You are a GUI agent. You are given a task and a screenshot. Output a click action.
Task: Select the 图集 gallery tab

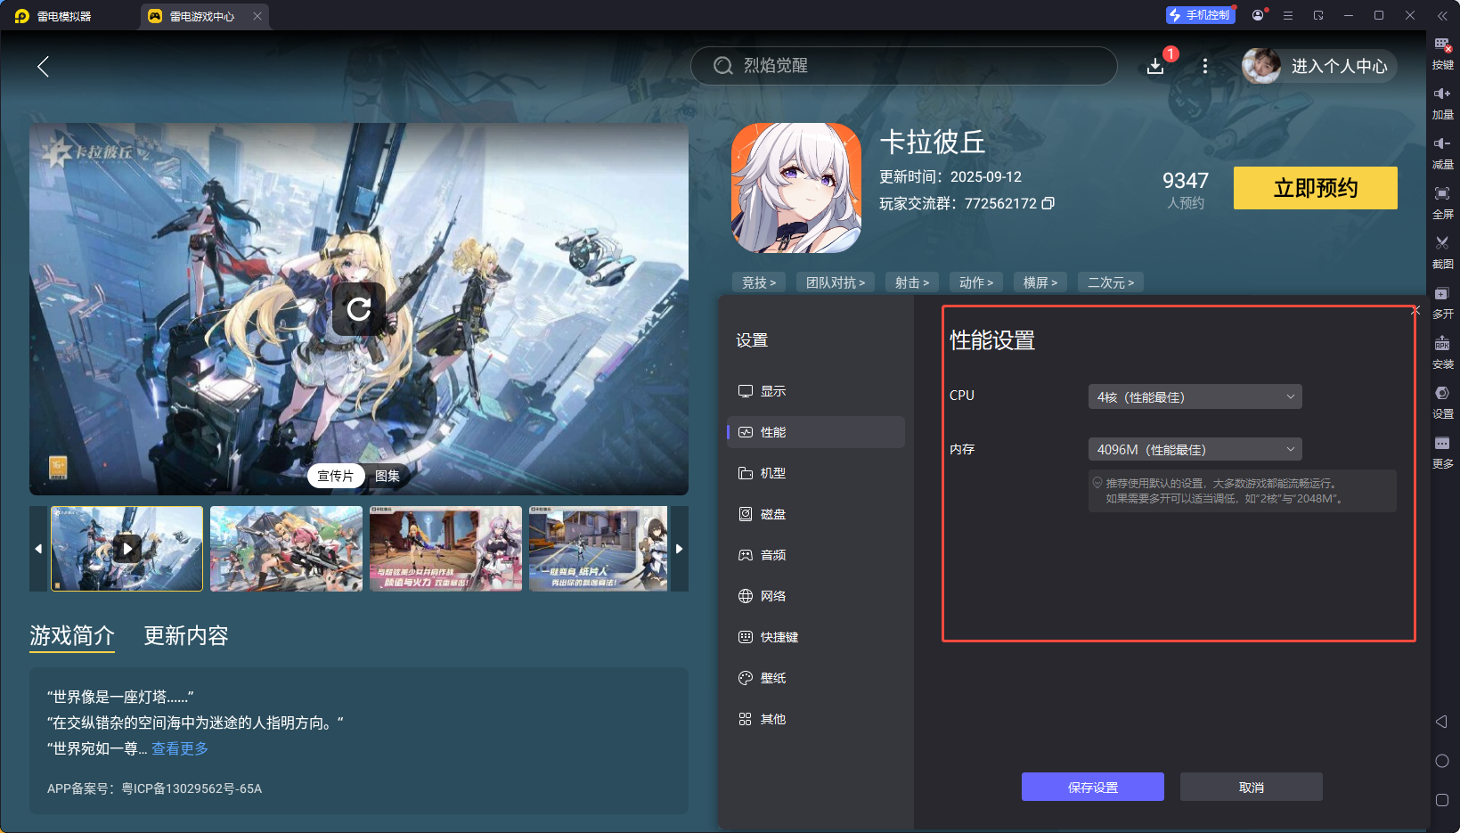387,476
